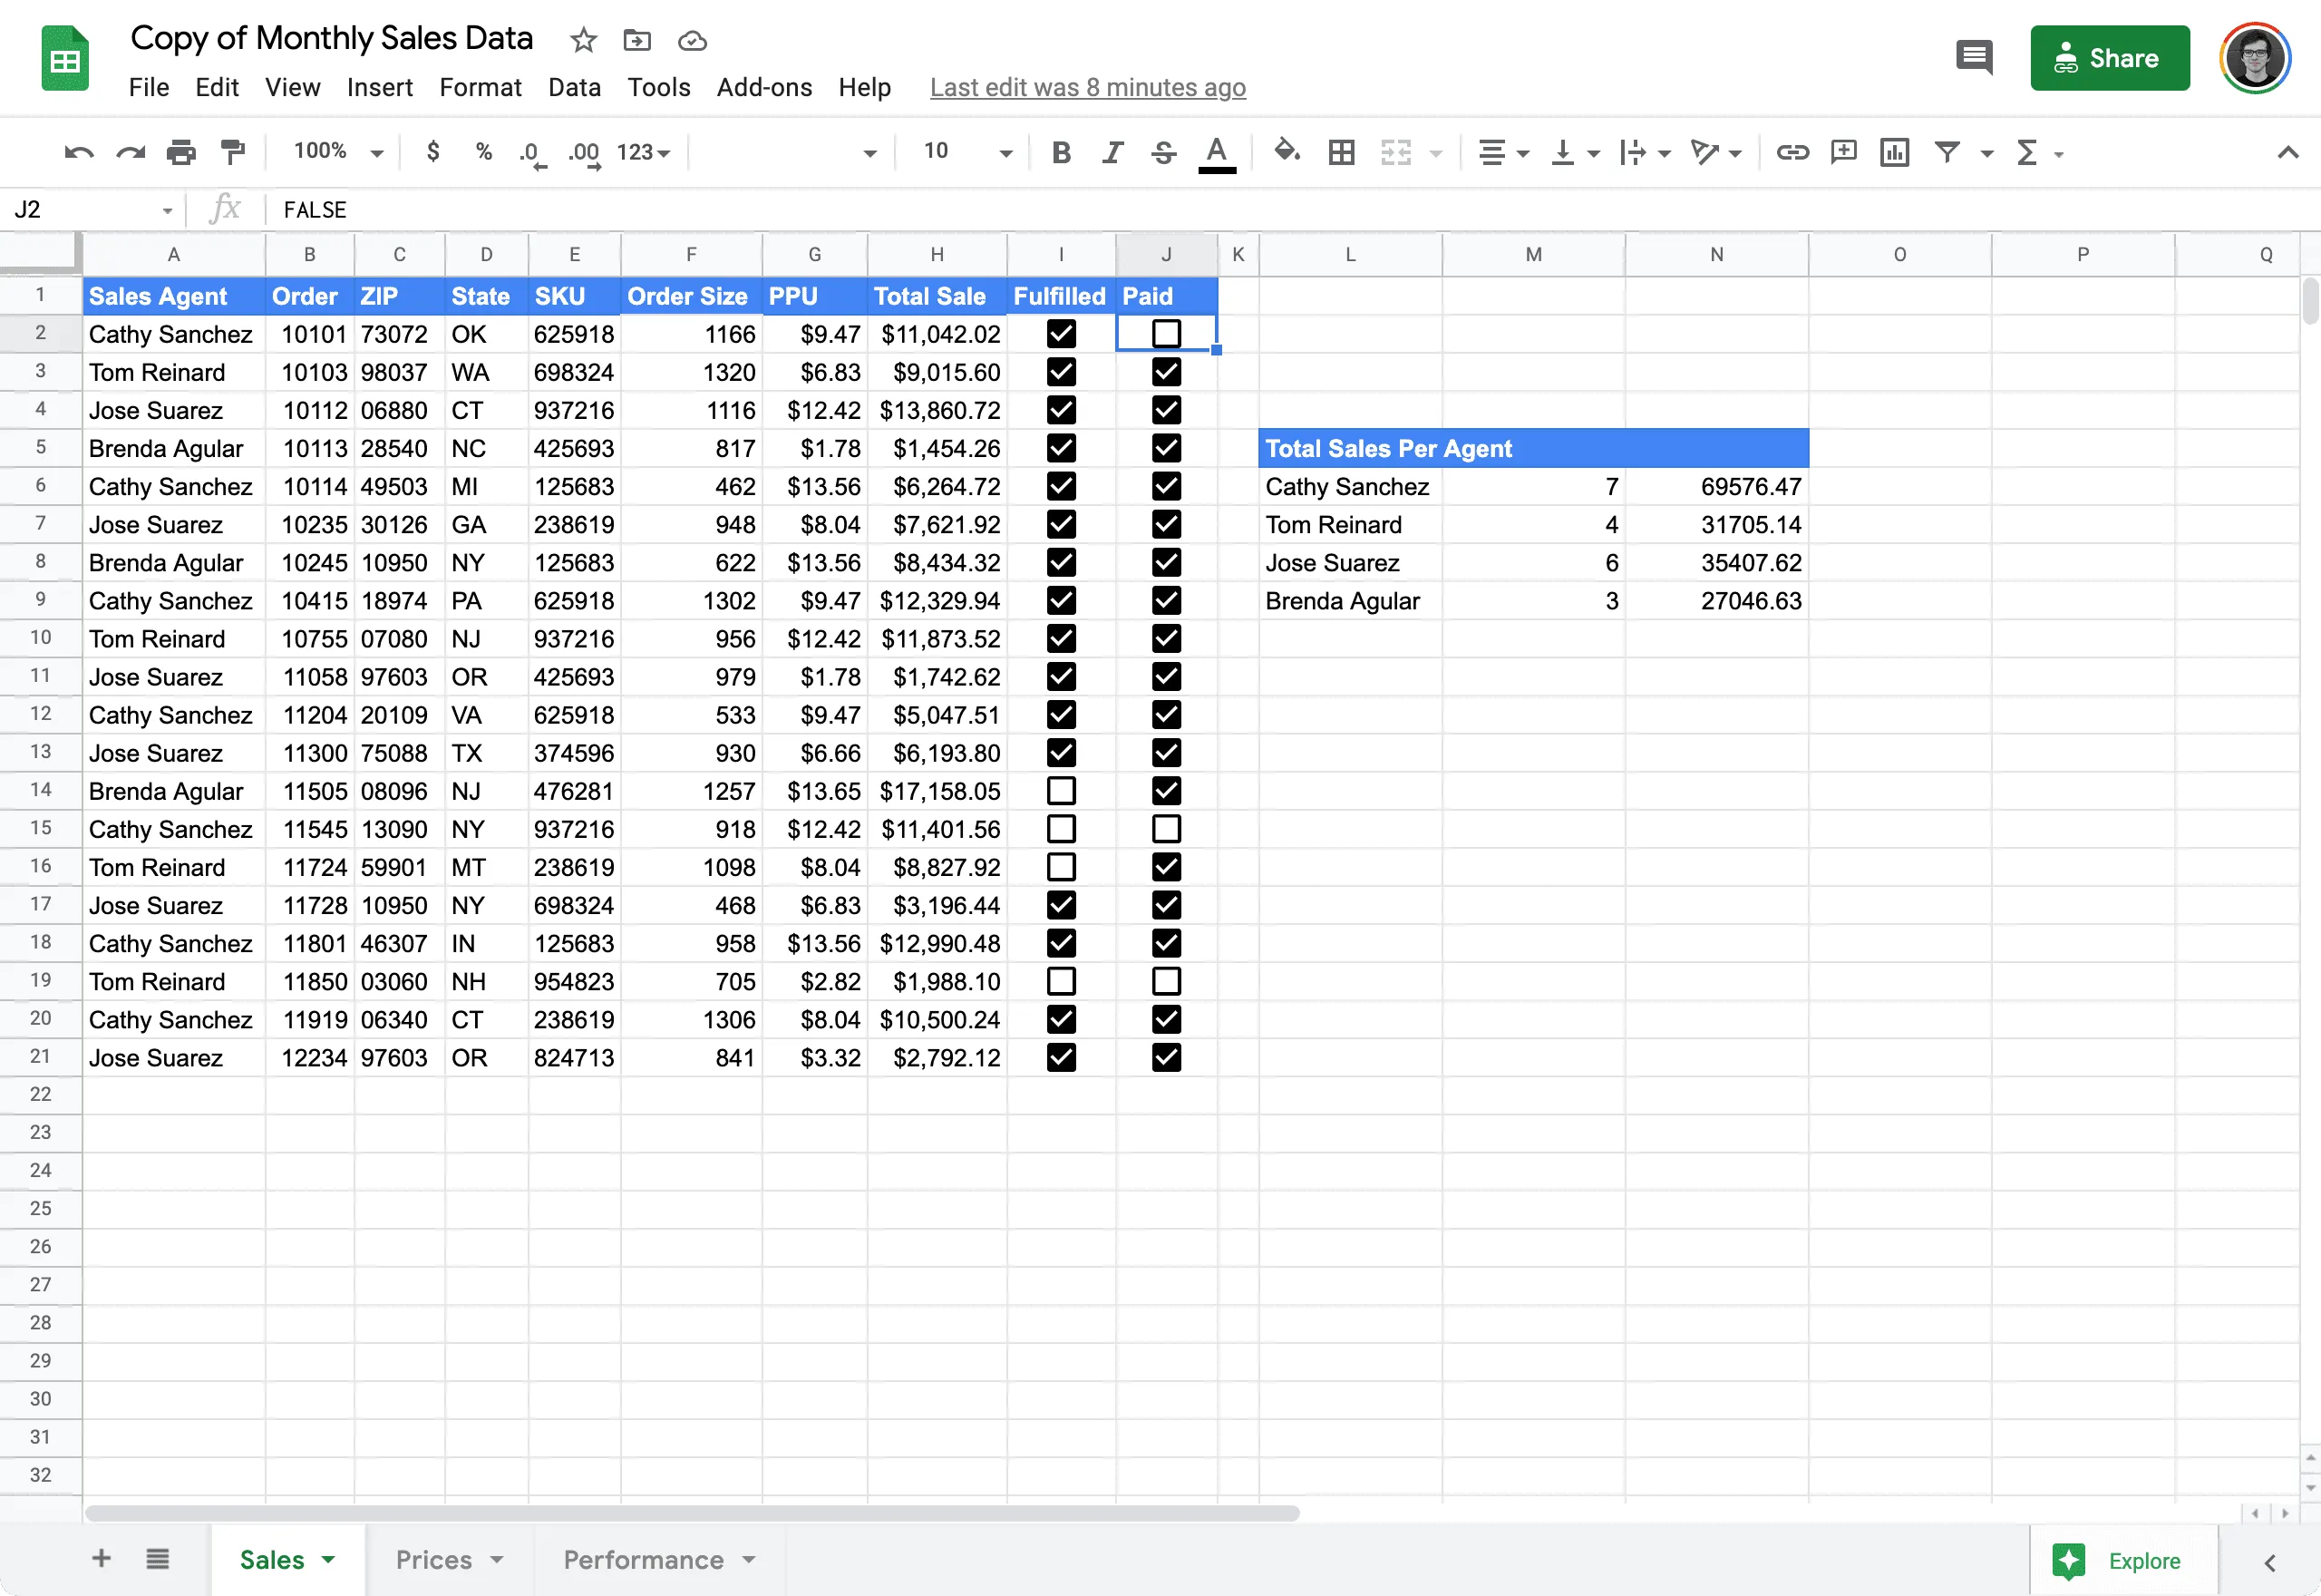Click the Strikethrough formatting icon
The height and width of the screenshot is (1596, 2321).
tap(1164, 151)
